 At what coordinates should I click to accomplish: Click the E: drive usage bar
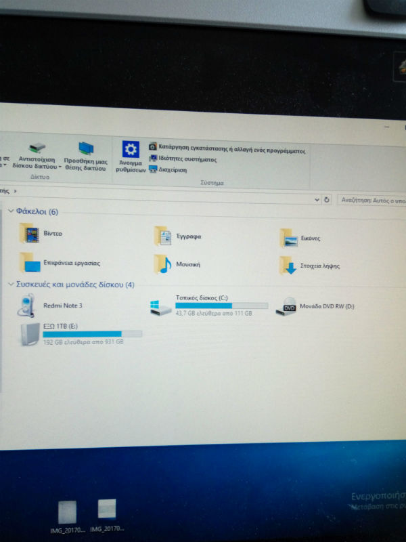(x=93, y=334)
